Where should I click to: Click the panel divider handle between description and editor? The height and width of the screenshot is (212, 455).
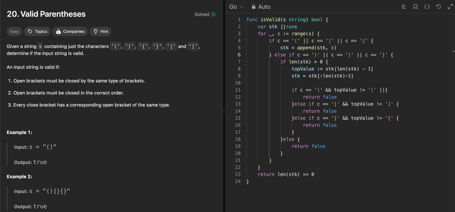click(x=224, y=111)
